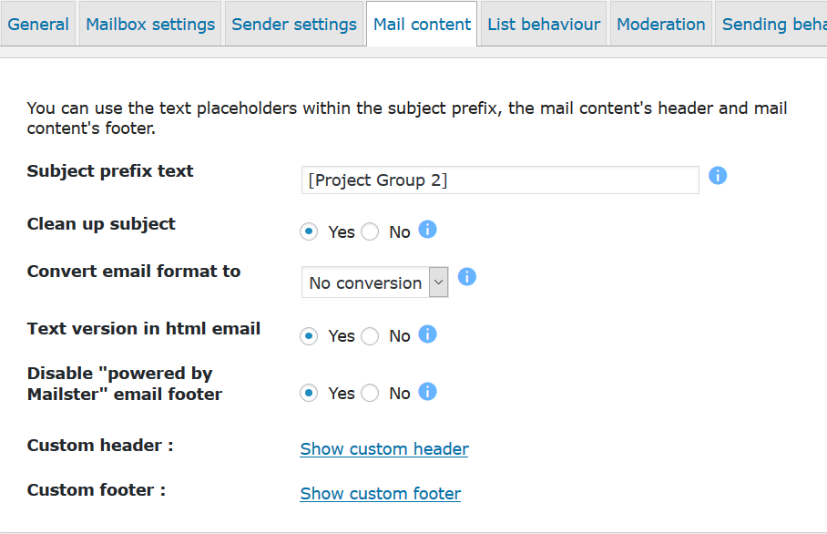Click info icon beside Clean up subject
Screen dimensions: 827x534
pyautogui.click(x=427, y=230)
